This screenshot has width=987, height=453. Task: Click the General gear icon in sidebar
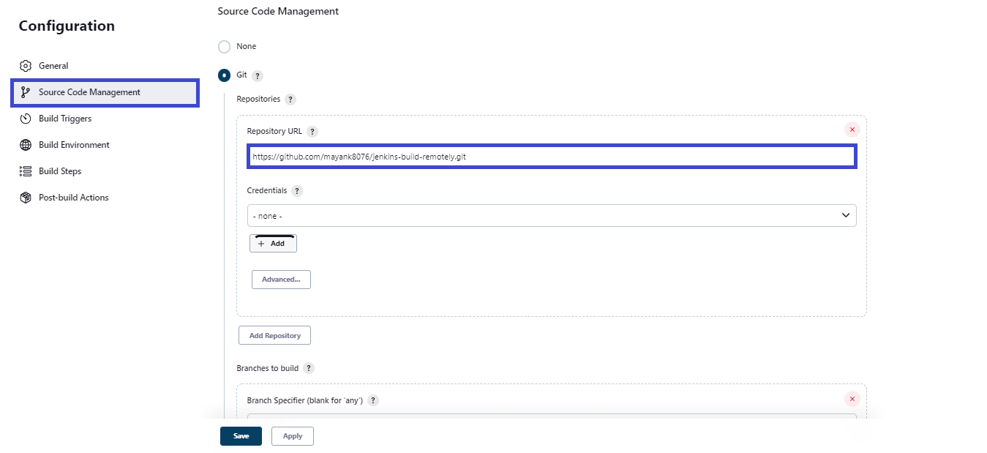coord(25,65)
